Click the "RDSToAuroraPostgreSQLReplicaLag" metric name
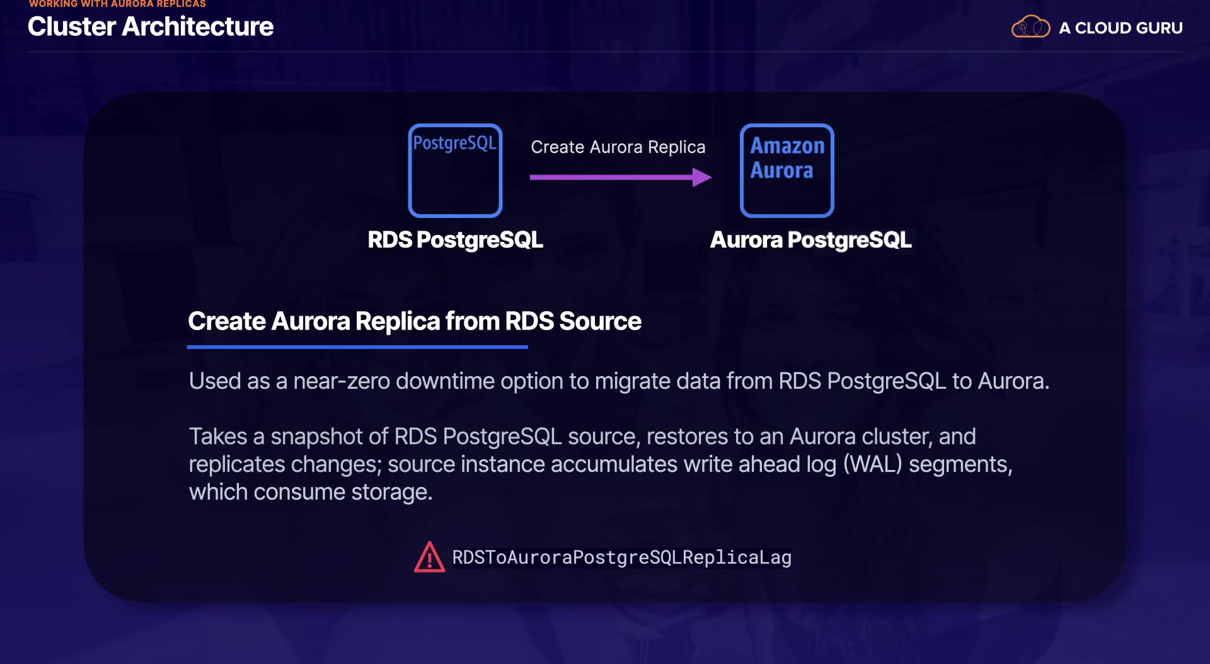 (621, 558)
